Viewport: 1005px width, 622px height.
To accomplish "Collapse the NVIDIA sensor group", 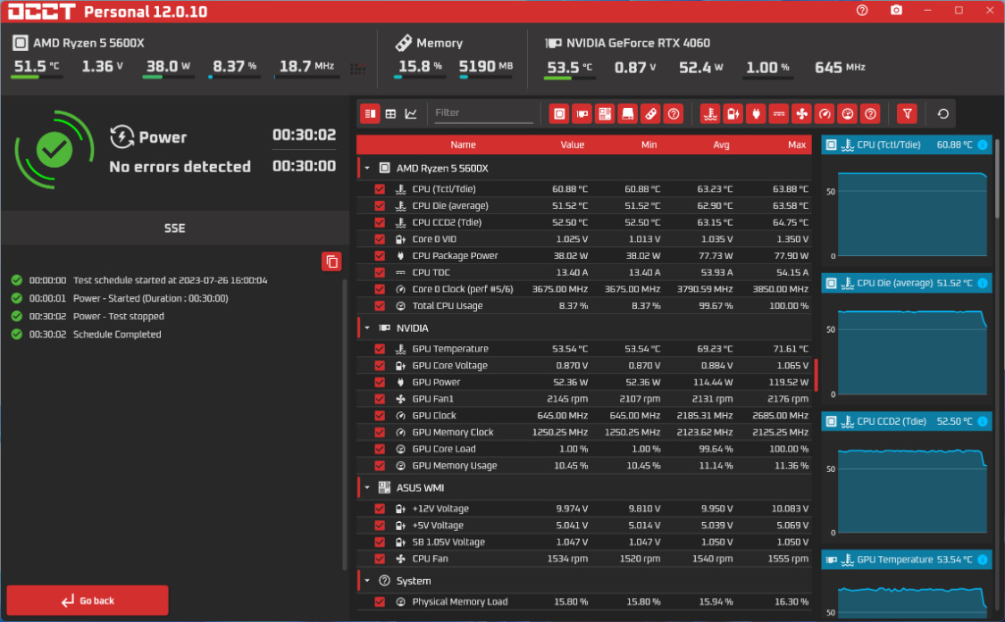I will tap(367, 328).
